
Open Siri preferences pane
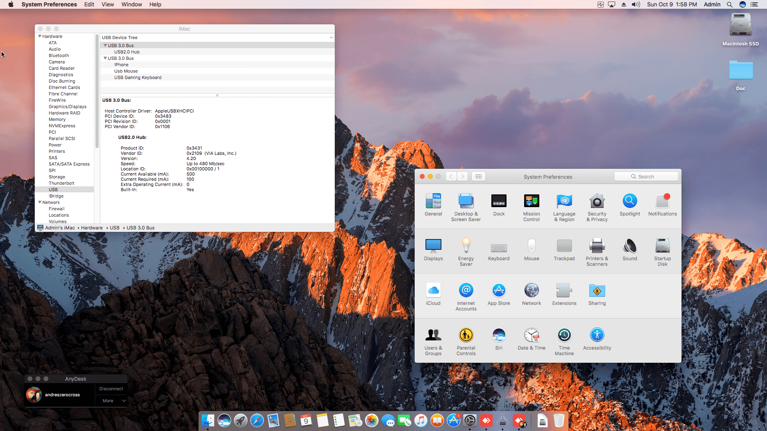point(499,339)
